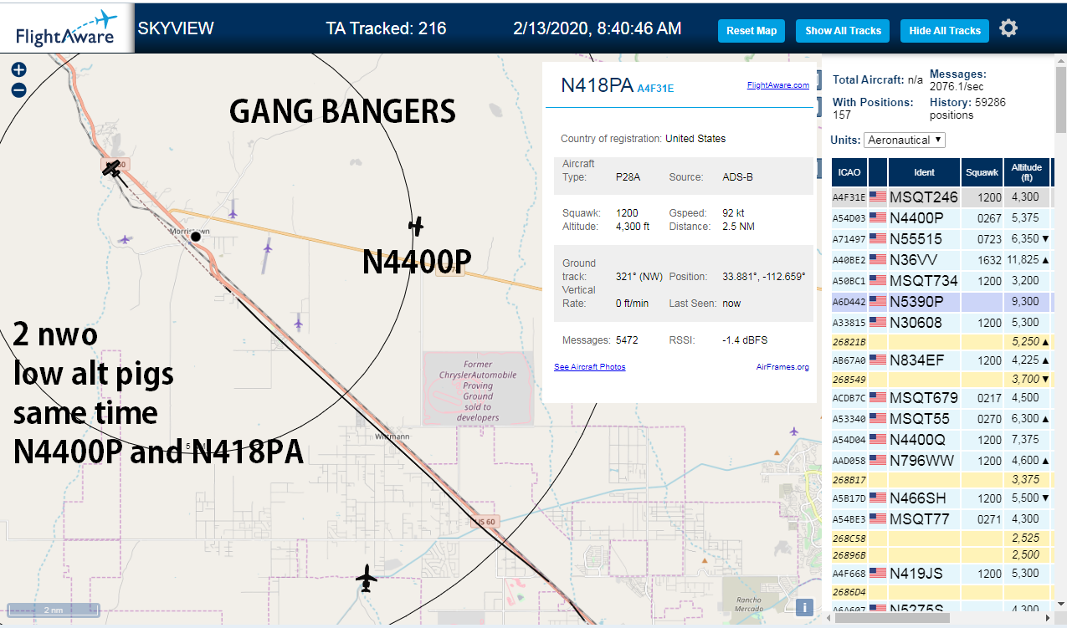Sort the table by Ident column
Screen dimensions: 1067x628
pyautogui.click(x=924, y=172)
